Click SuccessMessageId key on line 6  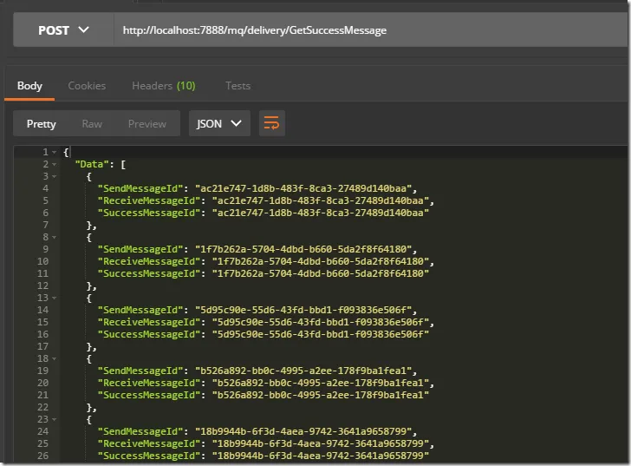click(149, 213)
